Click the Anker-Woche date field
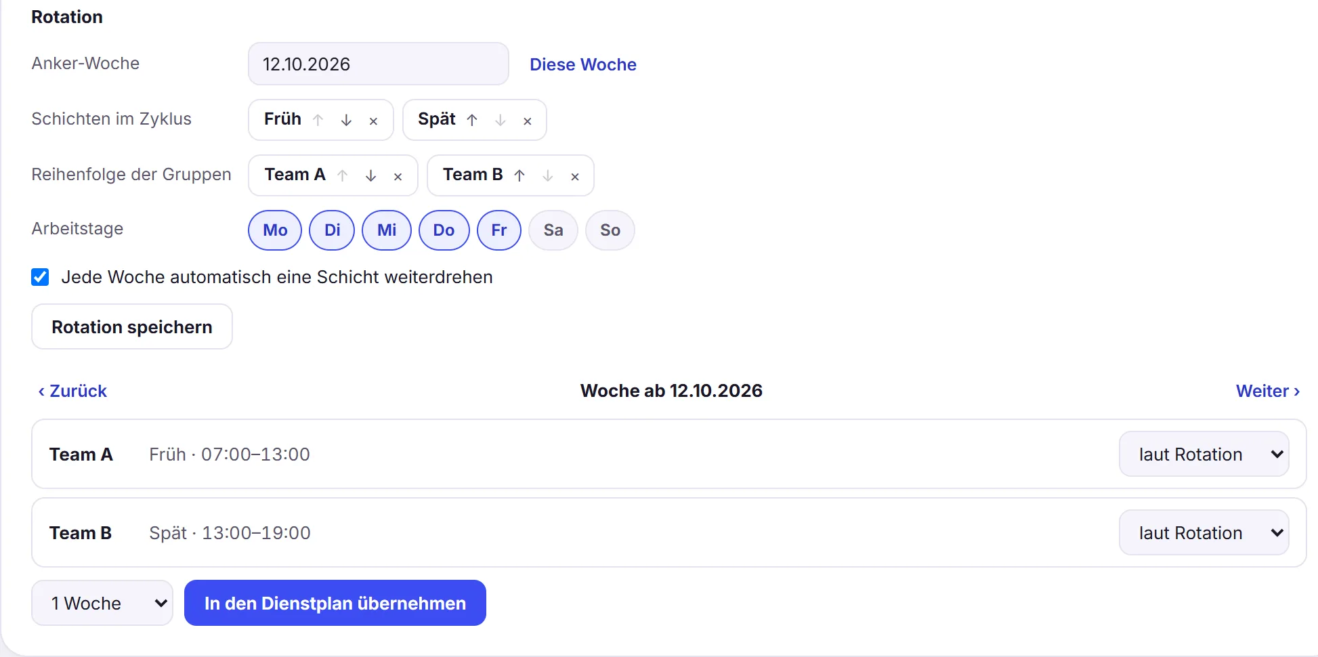 tap(379, 64)
